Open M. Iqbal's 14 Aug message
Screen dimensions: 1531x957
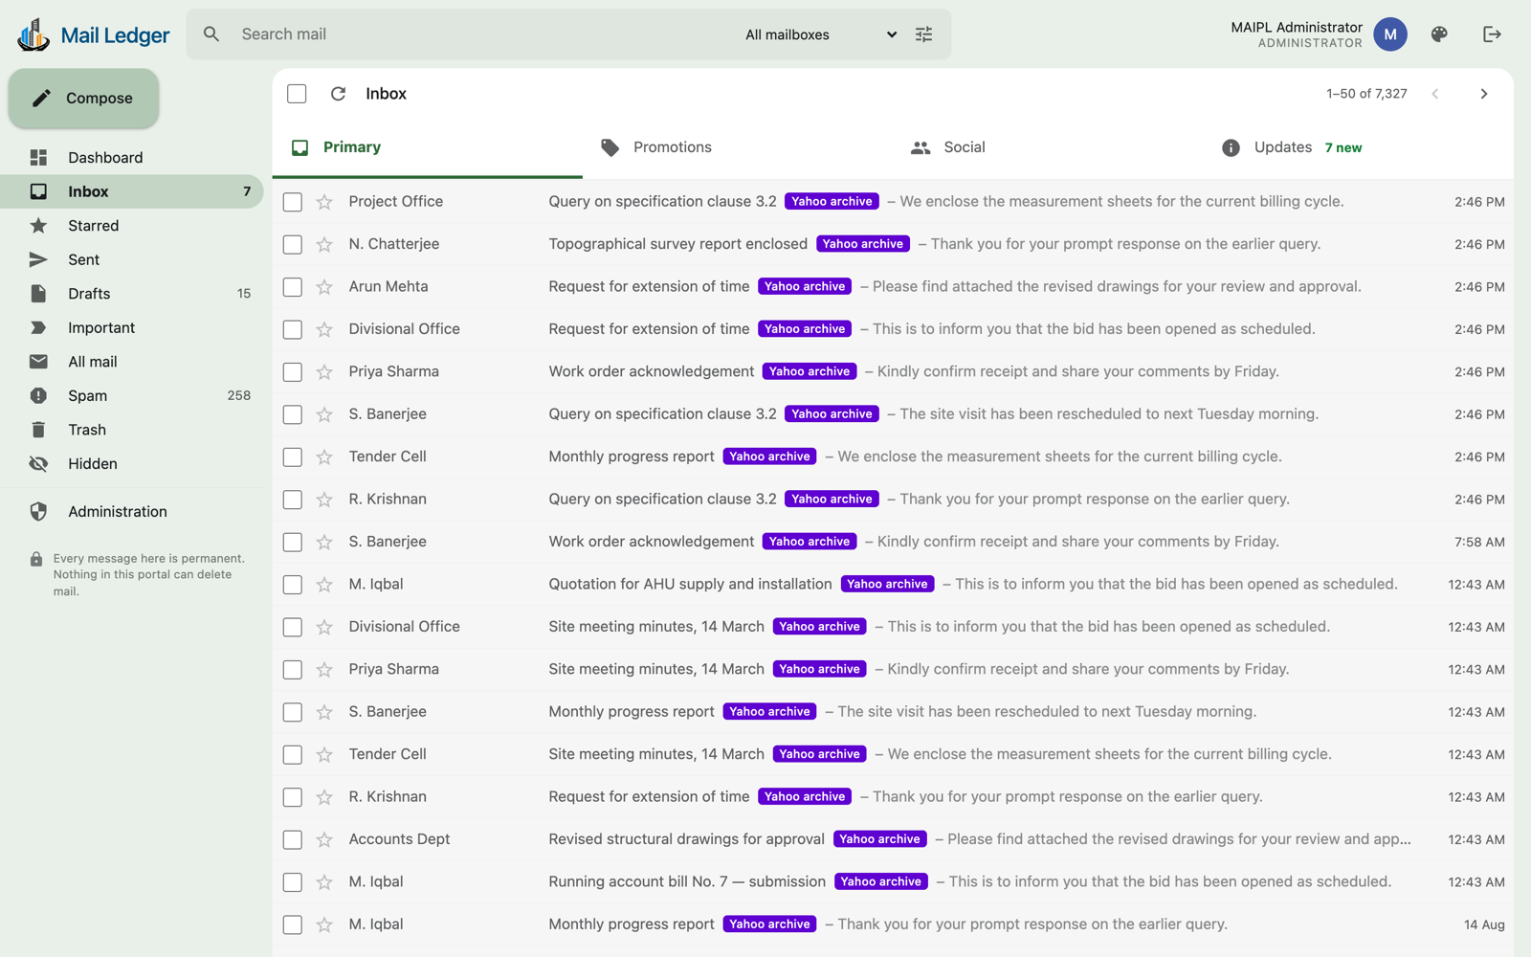893,924
